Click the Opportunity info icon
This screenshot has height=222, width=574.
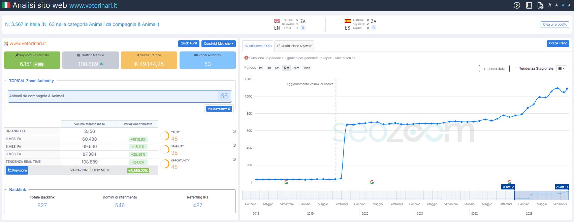(234, 159)
